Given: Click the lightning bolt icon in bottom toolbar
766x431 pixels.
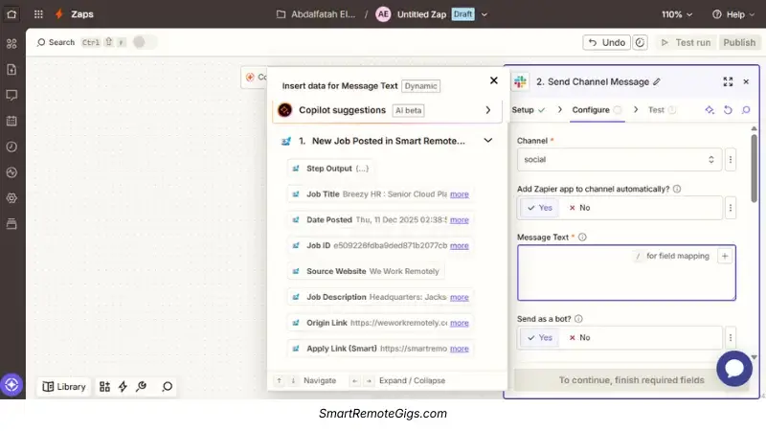Looking at the screenshot, I should click(x=123, y=387).
